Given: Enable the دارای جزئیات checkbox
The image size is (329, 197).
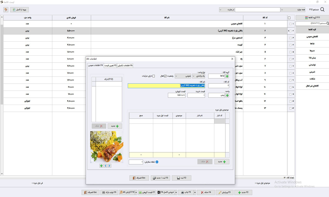Looking at the screenshot, I should click(x=153, y=76).
